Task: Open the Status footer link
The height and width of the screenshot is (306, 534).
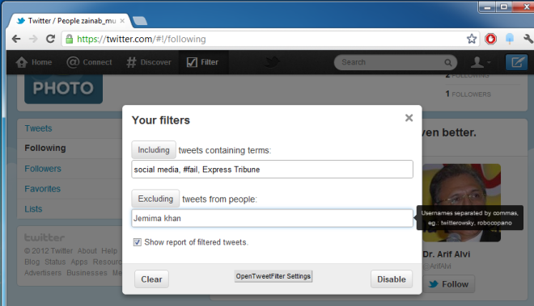Action: (x=55, y=262)
